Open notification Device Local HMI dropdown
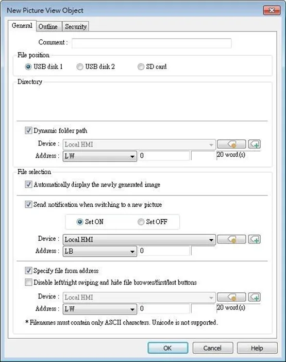 pyautogui.click(x=139, y=240)
